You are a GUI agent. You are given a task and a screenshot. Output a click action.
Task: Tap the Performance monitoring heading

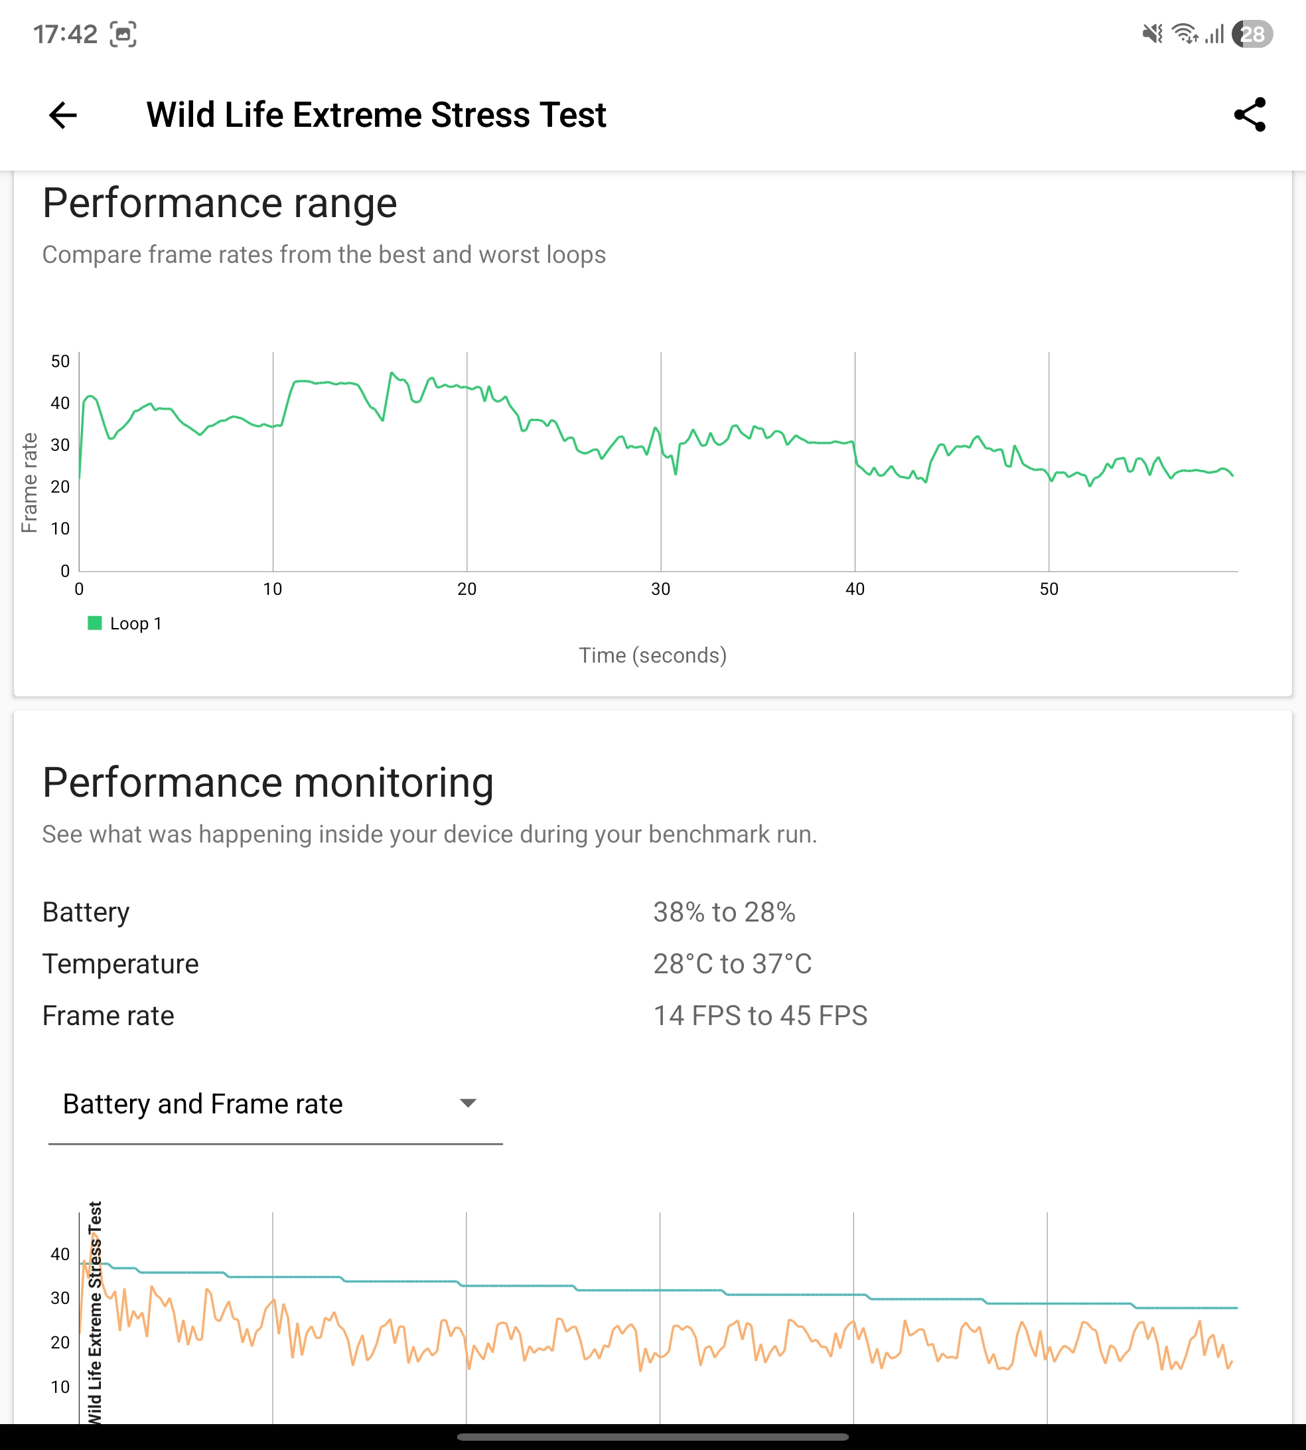pyautogui.click(x=267, y=782)
